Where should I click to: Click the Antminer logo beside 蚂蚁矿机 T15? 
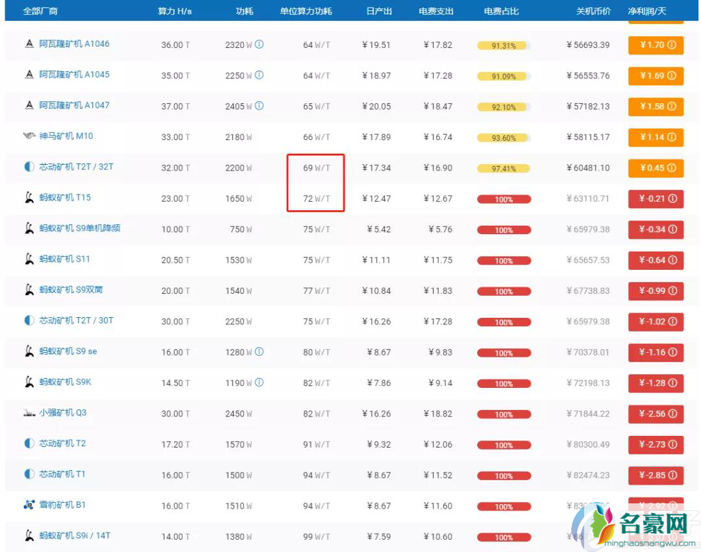(x=29, y=197)
